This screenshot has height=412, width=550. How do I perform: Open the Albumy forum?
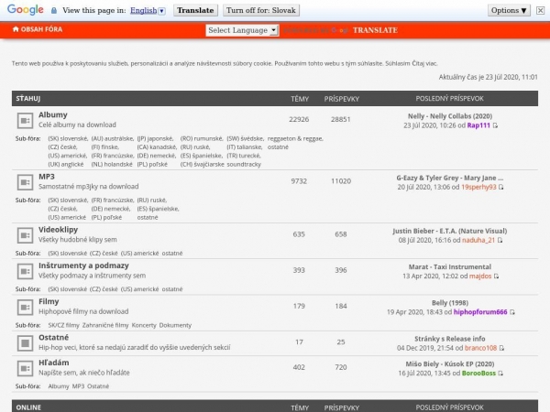[53, 115]
